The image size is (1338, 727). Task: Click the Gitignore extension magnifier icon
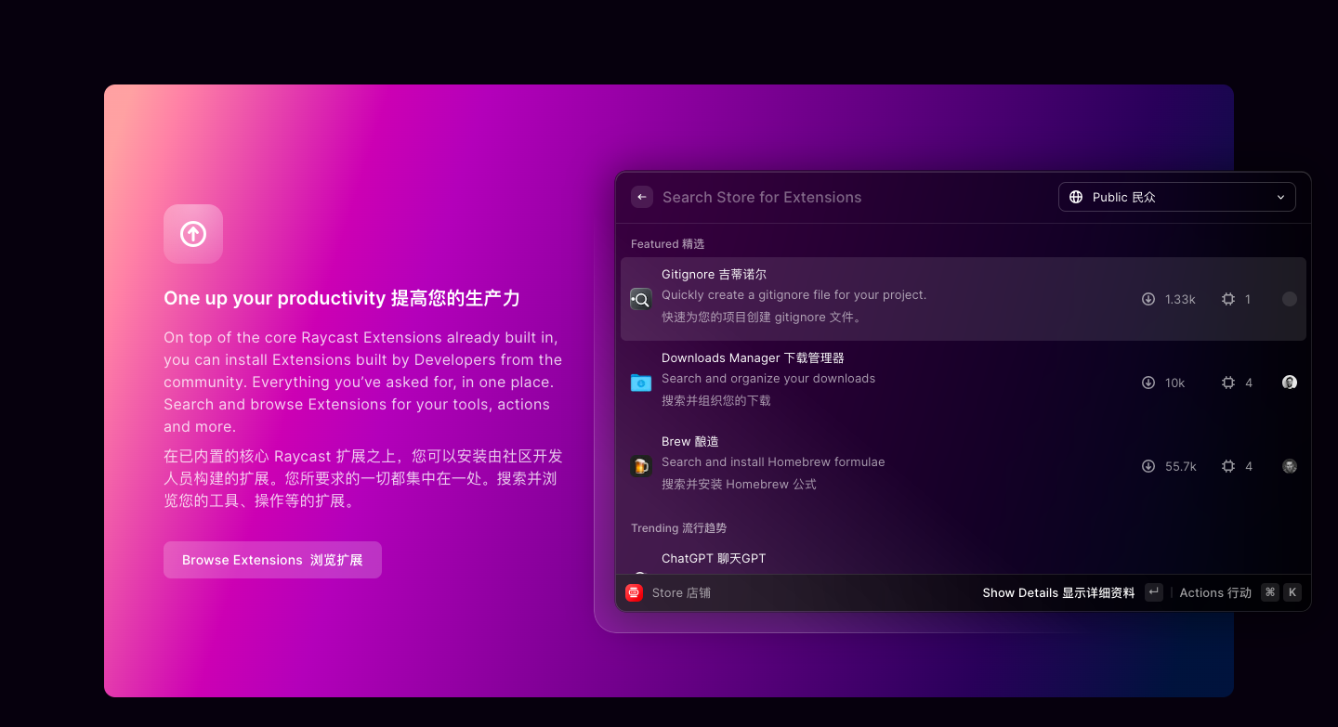click(x=640, y=299)
